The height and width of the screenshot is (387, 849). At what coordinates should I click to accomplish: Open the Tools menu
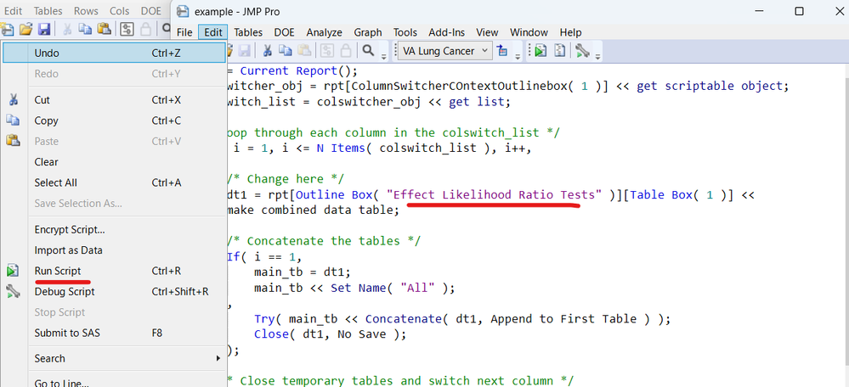coord(405,32)
